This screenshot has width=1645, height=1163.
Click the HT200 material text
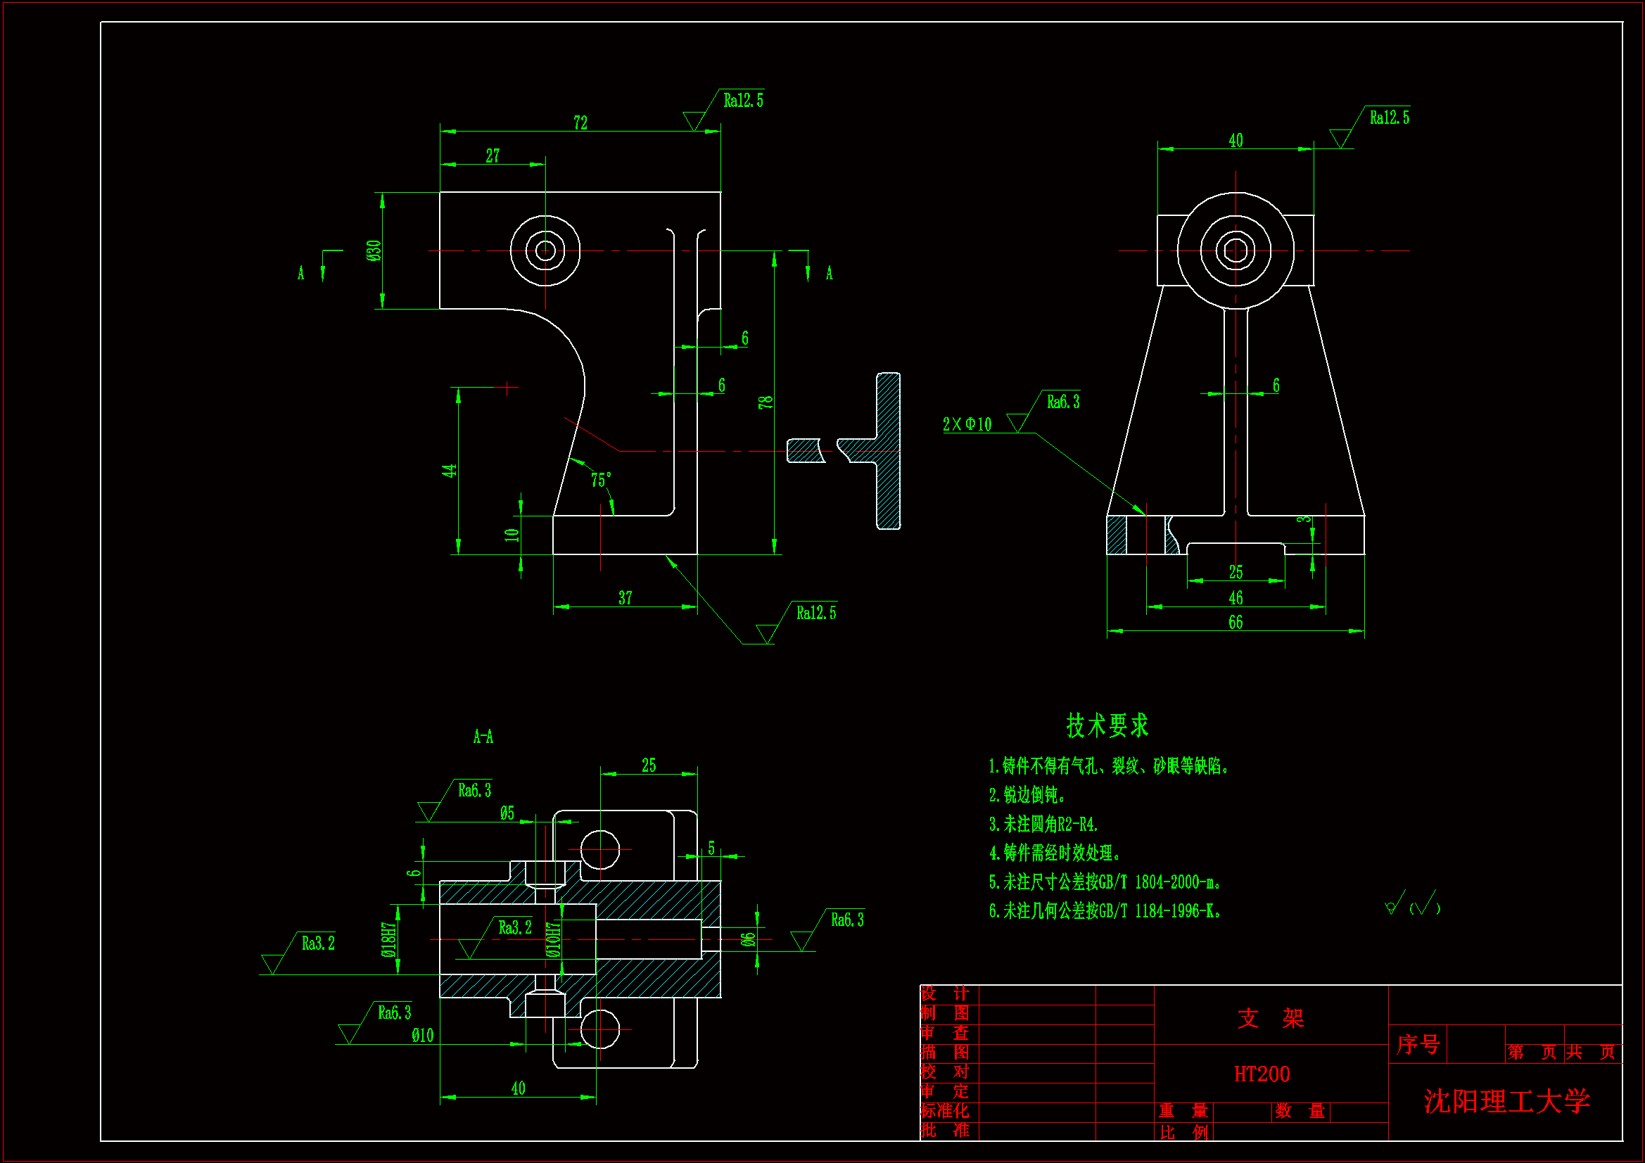click(x=1262, y=1074)
